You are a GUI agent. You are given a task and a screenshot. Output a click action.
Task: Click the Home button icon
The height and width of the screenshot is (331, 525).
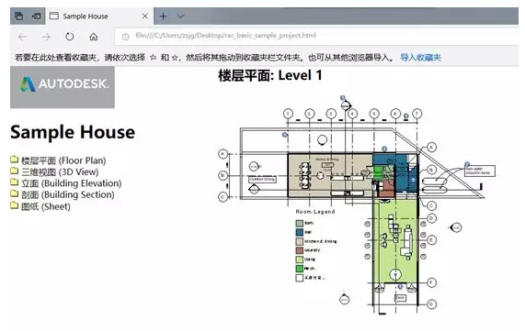[94, 37]
